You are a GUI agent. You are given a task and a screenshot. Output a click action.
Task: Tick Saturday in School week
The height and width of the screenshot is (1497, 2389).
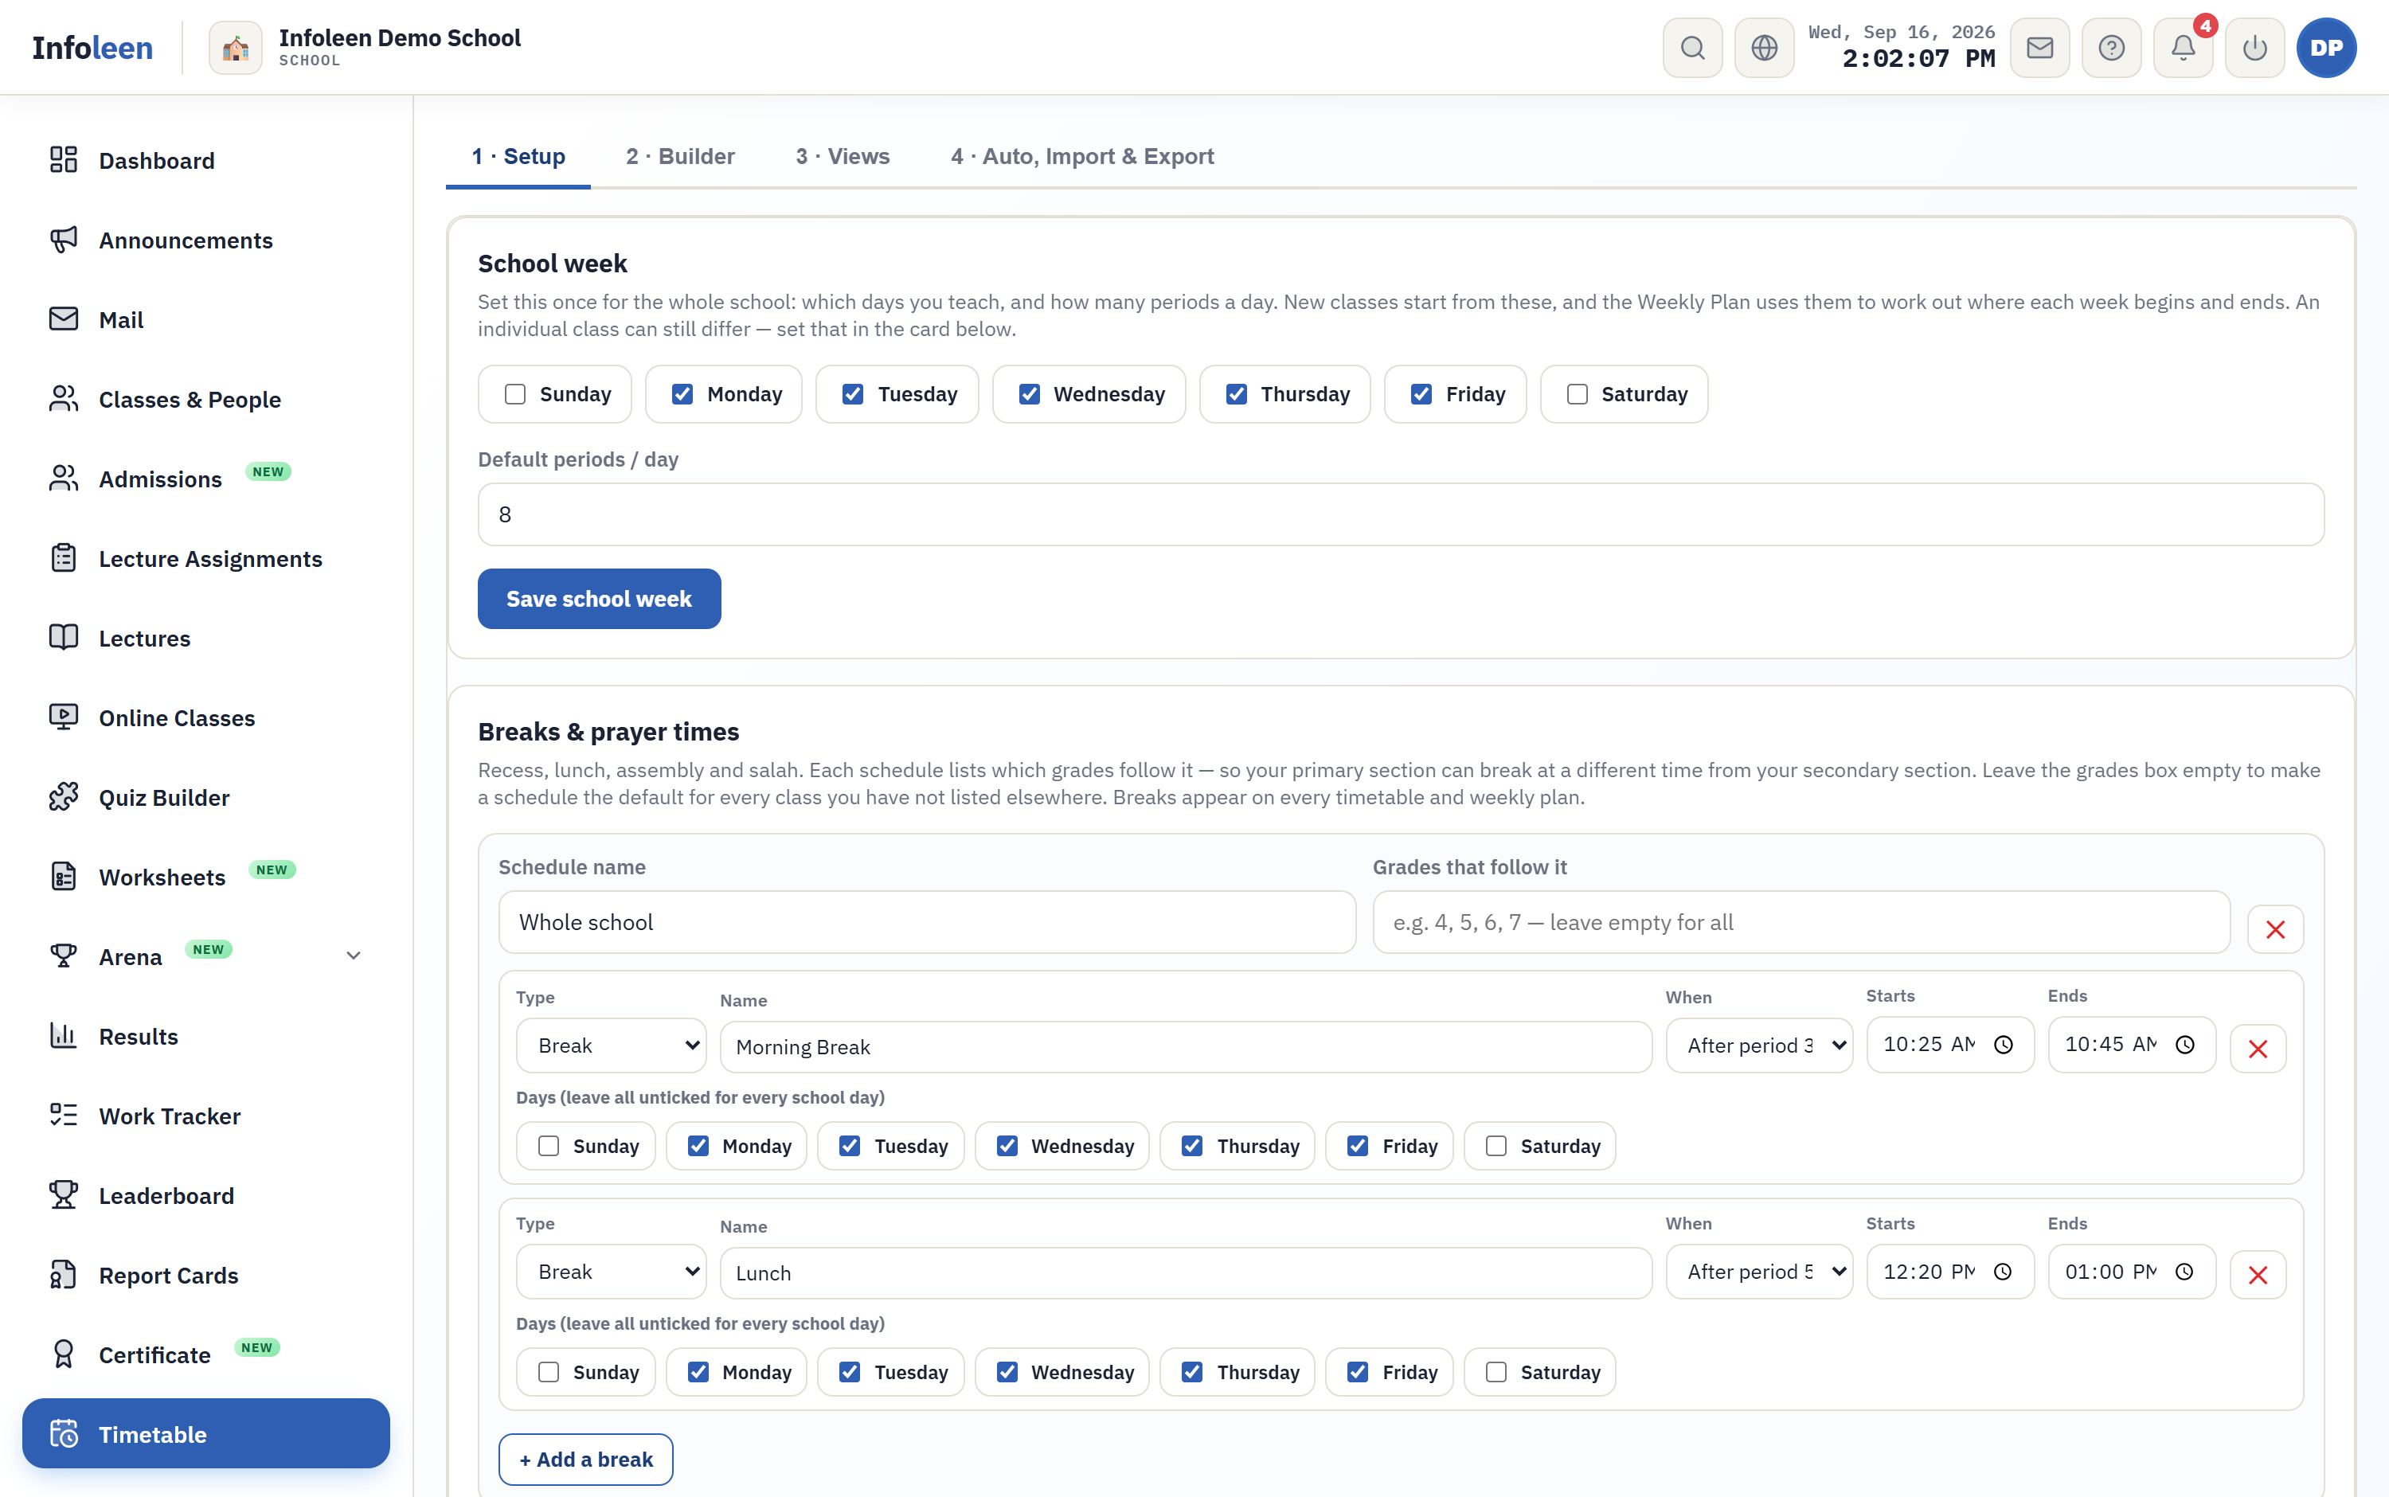[1578, 394]
